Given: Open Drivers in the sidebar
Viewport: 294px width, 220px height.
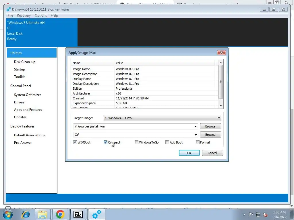Looking at the screenshot, I should 19,102.
